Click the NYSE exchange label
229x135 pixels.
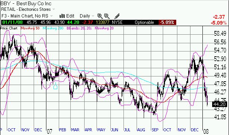point(117,22)
